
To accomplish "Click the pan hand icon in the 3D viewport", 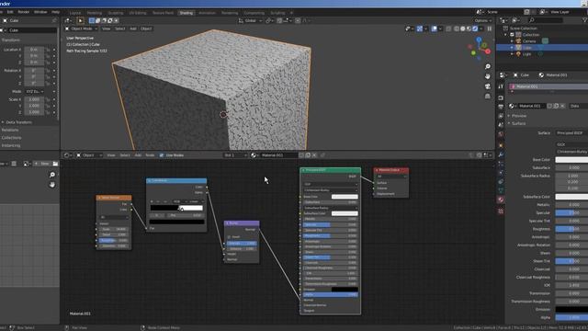I will (x=488, y=76).
